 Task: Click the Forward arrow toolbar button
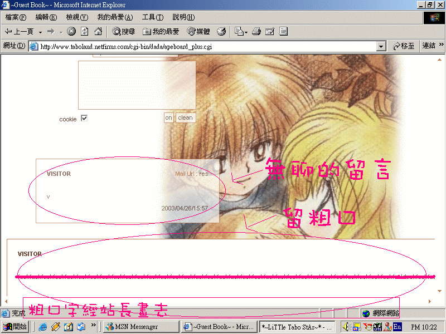click(x=51, y=32)
